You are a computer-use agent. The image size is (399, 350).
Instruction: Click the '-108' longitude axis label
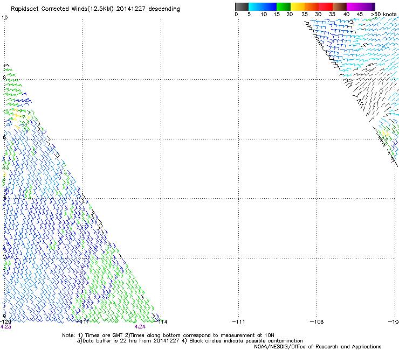[317, 322]
